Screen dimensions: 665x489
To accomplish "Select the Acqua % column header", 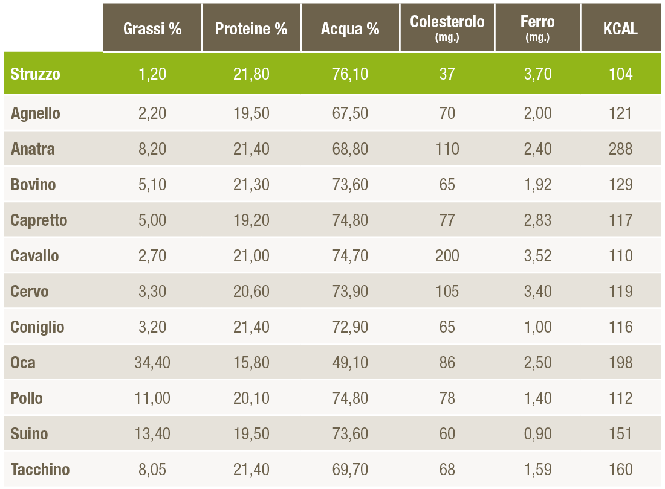I will tap(350, 29).
